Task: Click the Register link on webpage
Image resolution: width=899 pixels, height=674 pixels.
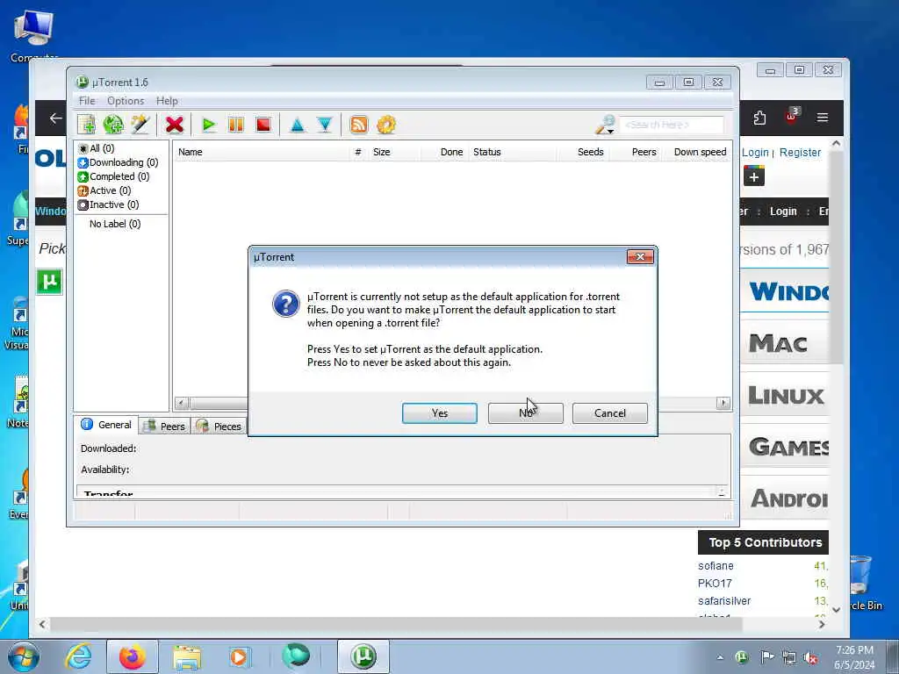Action: [x=801, y=153]
